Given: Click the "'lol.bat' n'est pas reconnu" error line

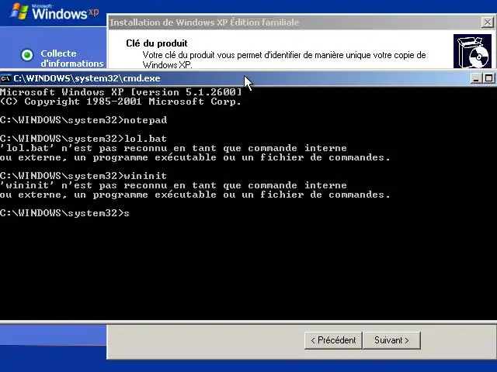Looking at the screenshot, I should pyautogui.click(x=173, y=148).
